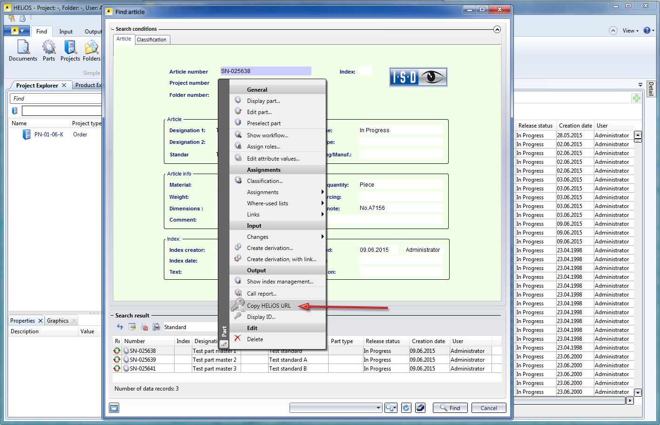Switch to the Classification tab
Image resolution: width=660 pixels, height=425 pixels.
(151, 40)
